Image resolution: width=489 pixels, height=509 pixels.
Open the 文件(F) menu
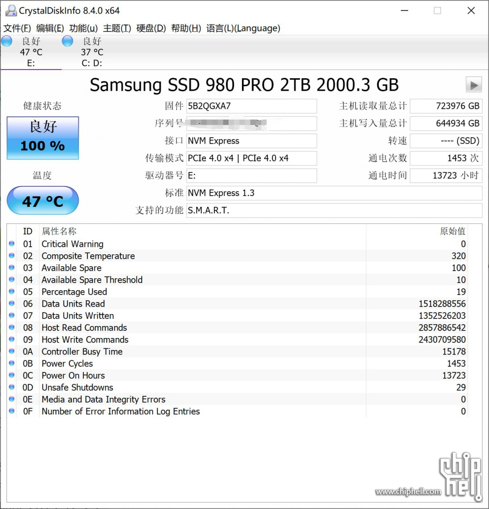(x=17, y=28)
